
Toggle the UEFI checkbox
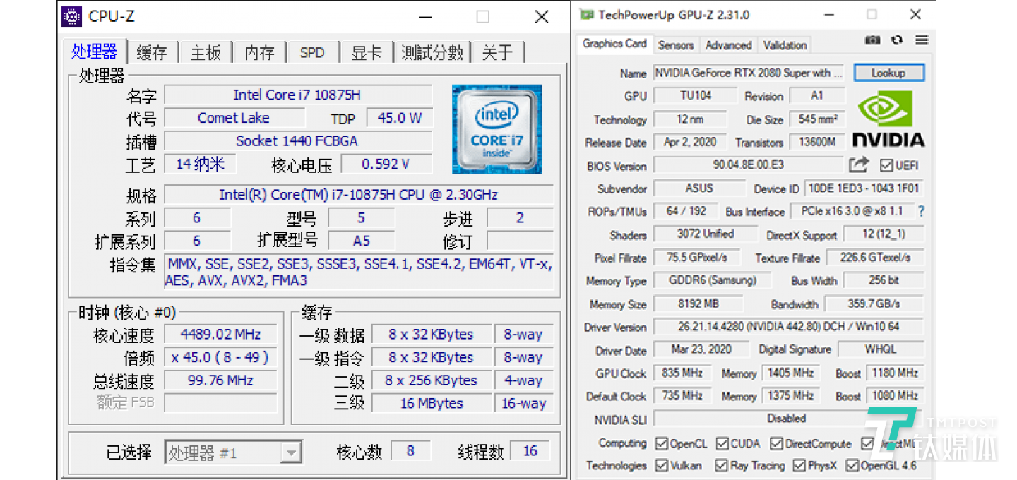tap(886, 166)
